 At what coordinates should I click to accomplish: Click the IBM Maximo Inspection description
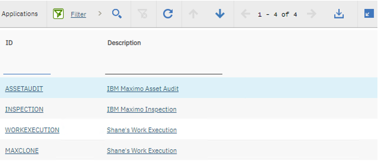(x=142, y=109)
